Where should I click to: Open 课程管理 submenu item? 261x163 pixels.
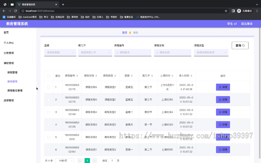point(12,72)
